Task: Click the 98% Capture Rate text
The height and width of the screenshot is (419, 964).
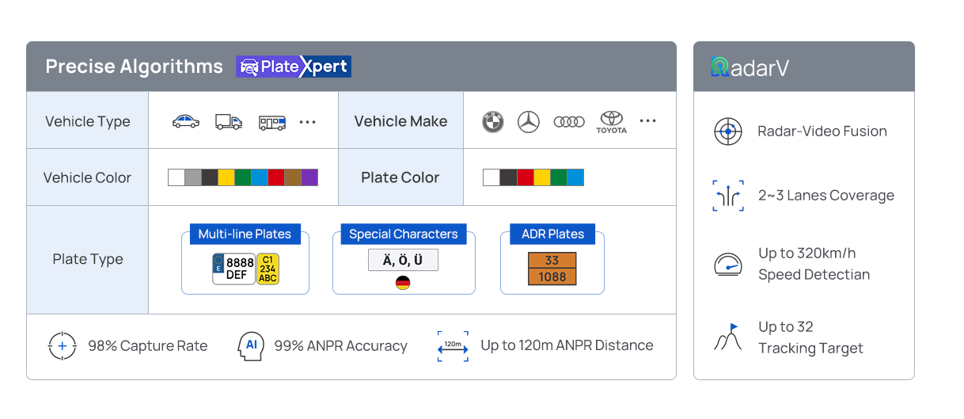Action: click(148, 346)
